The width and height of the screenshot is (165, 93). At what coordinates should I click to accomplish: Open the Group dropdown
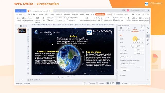[135, 18]
